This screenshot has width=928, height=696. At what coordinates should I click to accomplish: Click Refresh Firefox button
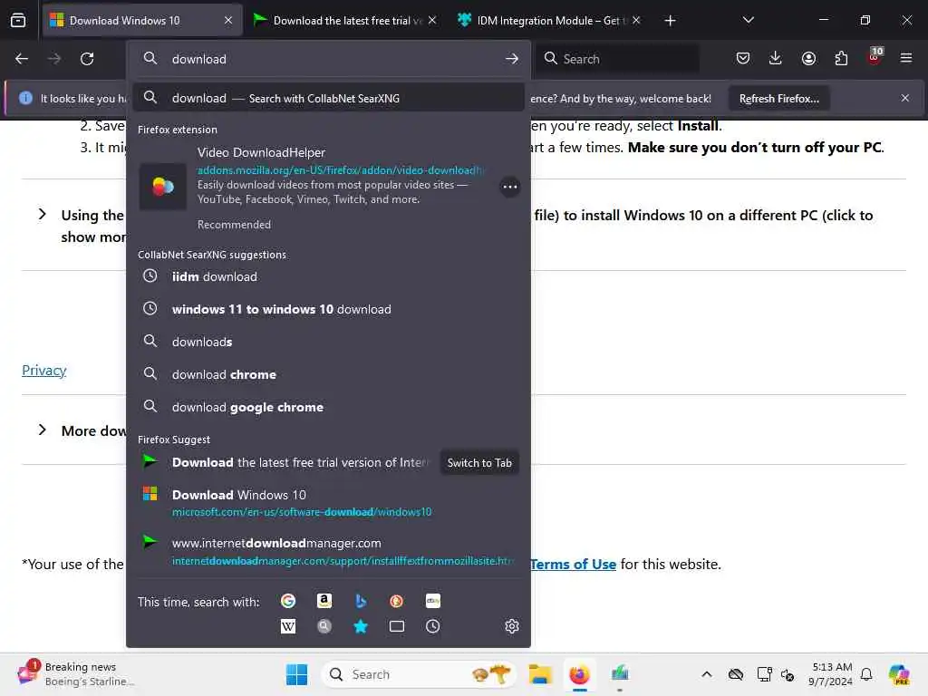tap(778, 98)
